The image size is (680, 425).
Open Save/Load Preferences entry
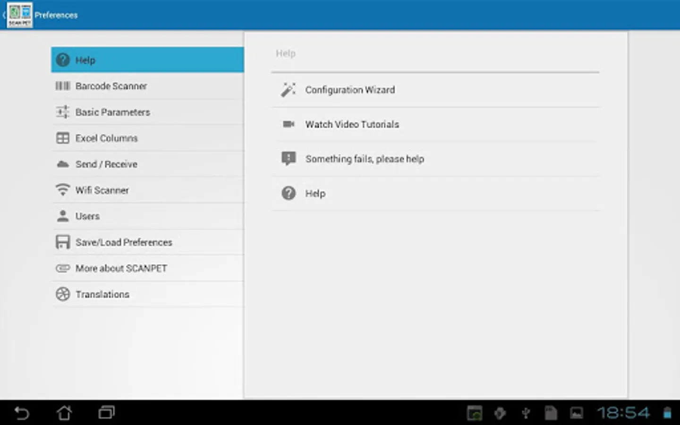click(147, 242)
